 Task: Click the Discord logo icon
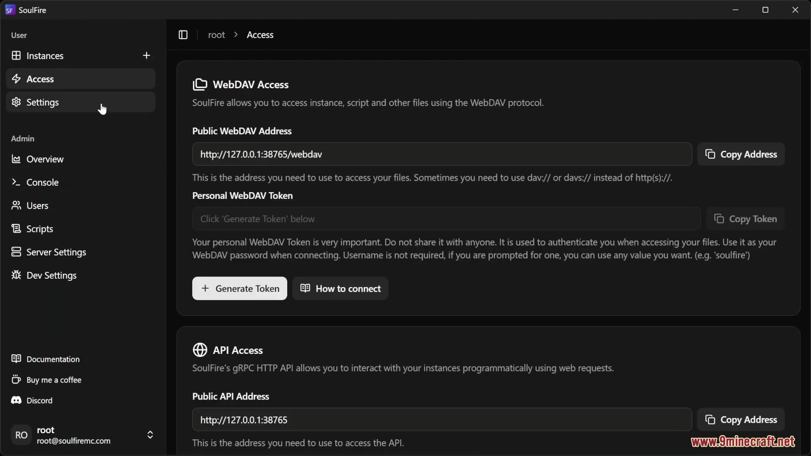coord(16,400)
